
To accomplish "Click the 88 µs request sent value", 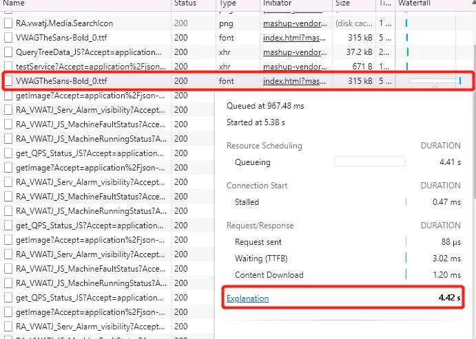I will pyautogui.click(x=451, y=242).
